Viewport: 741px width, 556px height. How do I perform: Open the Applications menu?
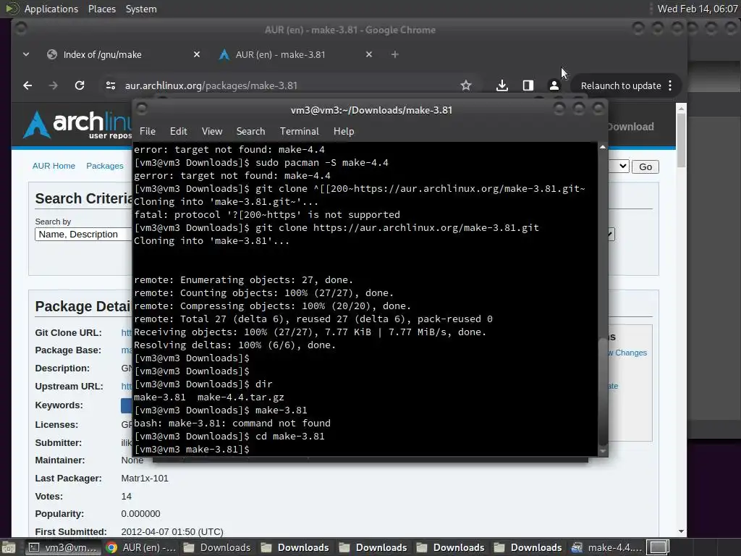[51, 9]
